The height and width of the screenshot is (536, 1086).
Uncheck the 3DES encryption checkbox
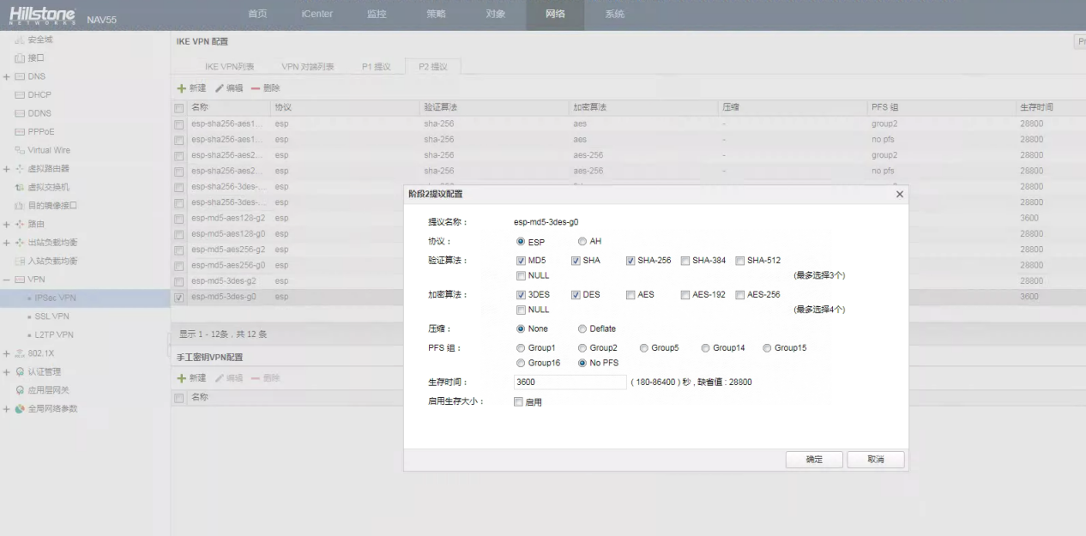pos(522,294)
